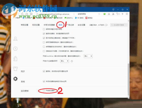Go to the browser home page icon
The image size is (142, 108).
(27, 14)
